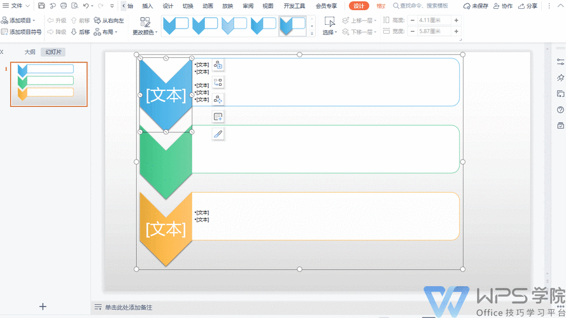Open the help question mark icon in sidebar
The height and width of the screenshot is (318, 566).
pos(560,109)
